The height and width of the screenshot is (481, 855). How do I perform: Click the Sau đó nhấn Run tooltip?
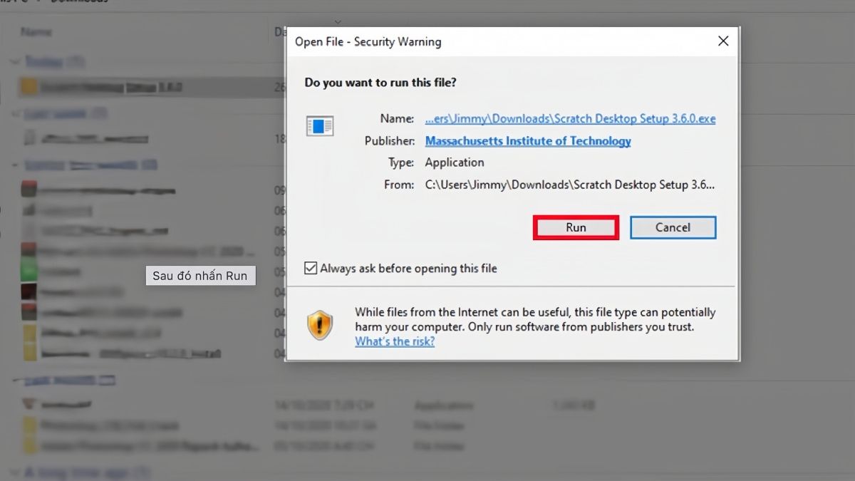[200, 276]
